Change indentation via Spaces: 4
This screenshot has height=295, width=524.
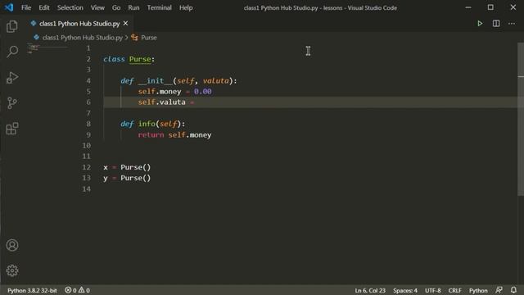[405, 290]
